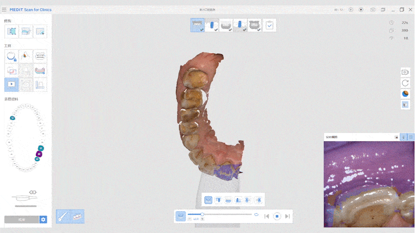Toggle the color texture display icon
This screenshot has width=415, height=233.
click(405, 94)
